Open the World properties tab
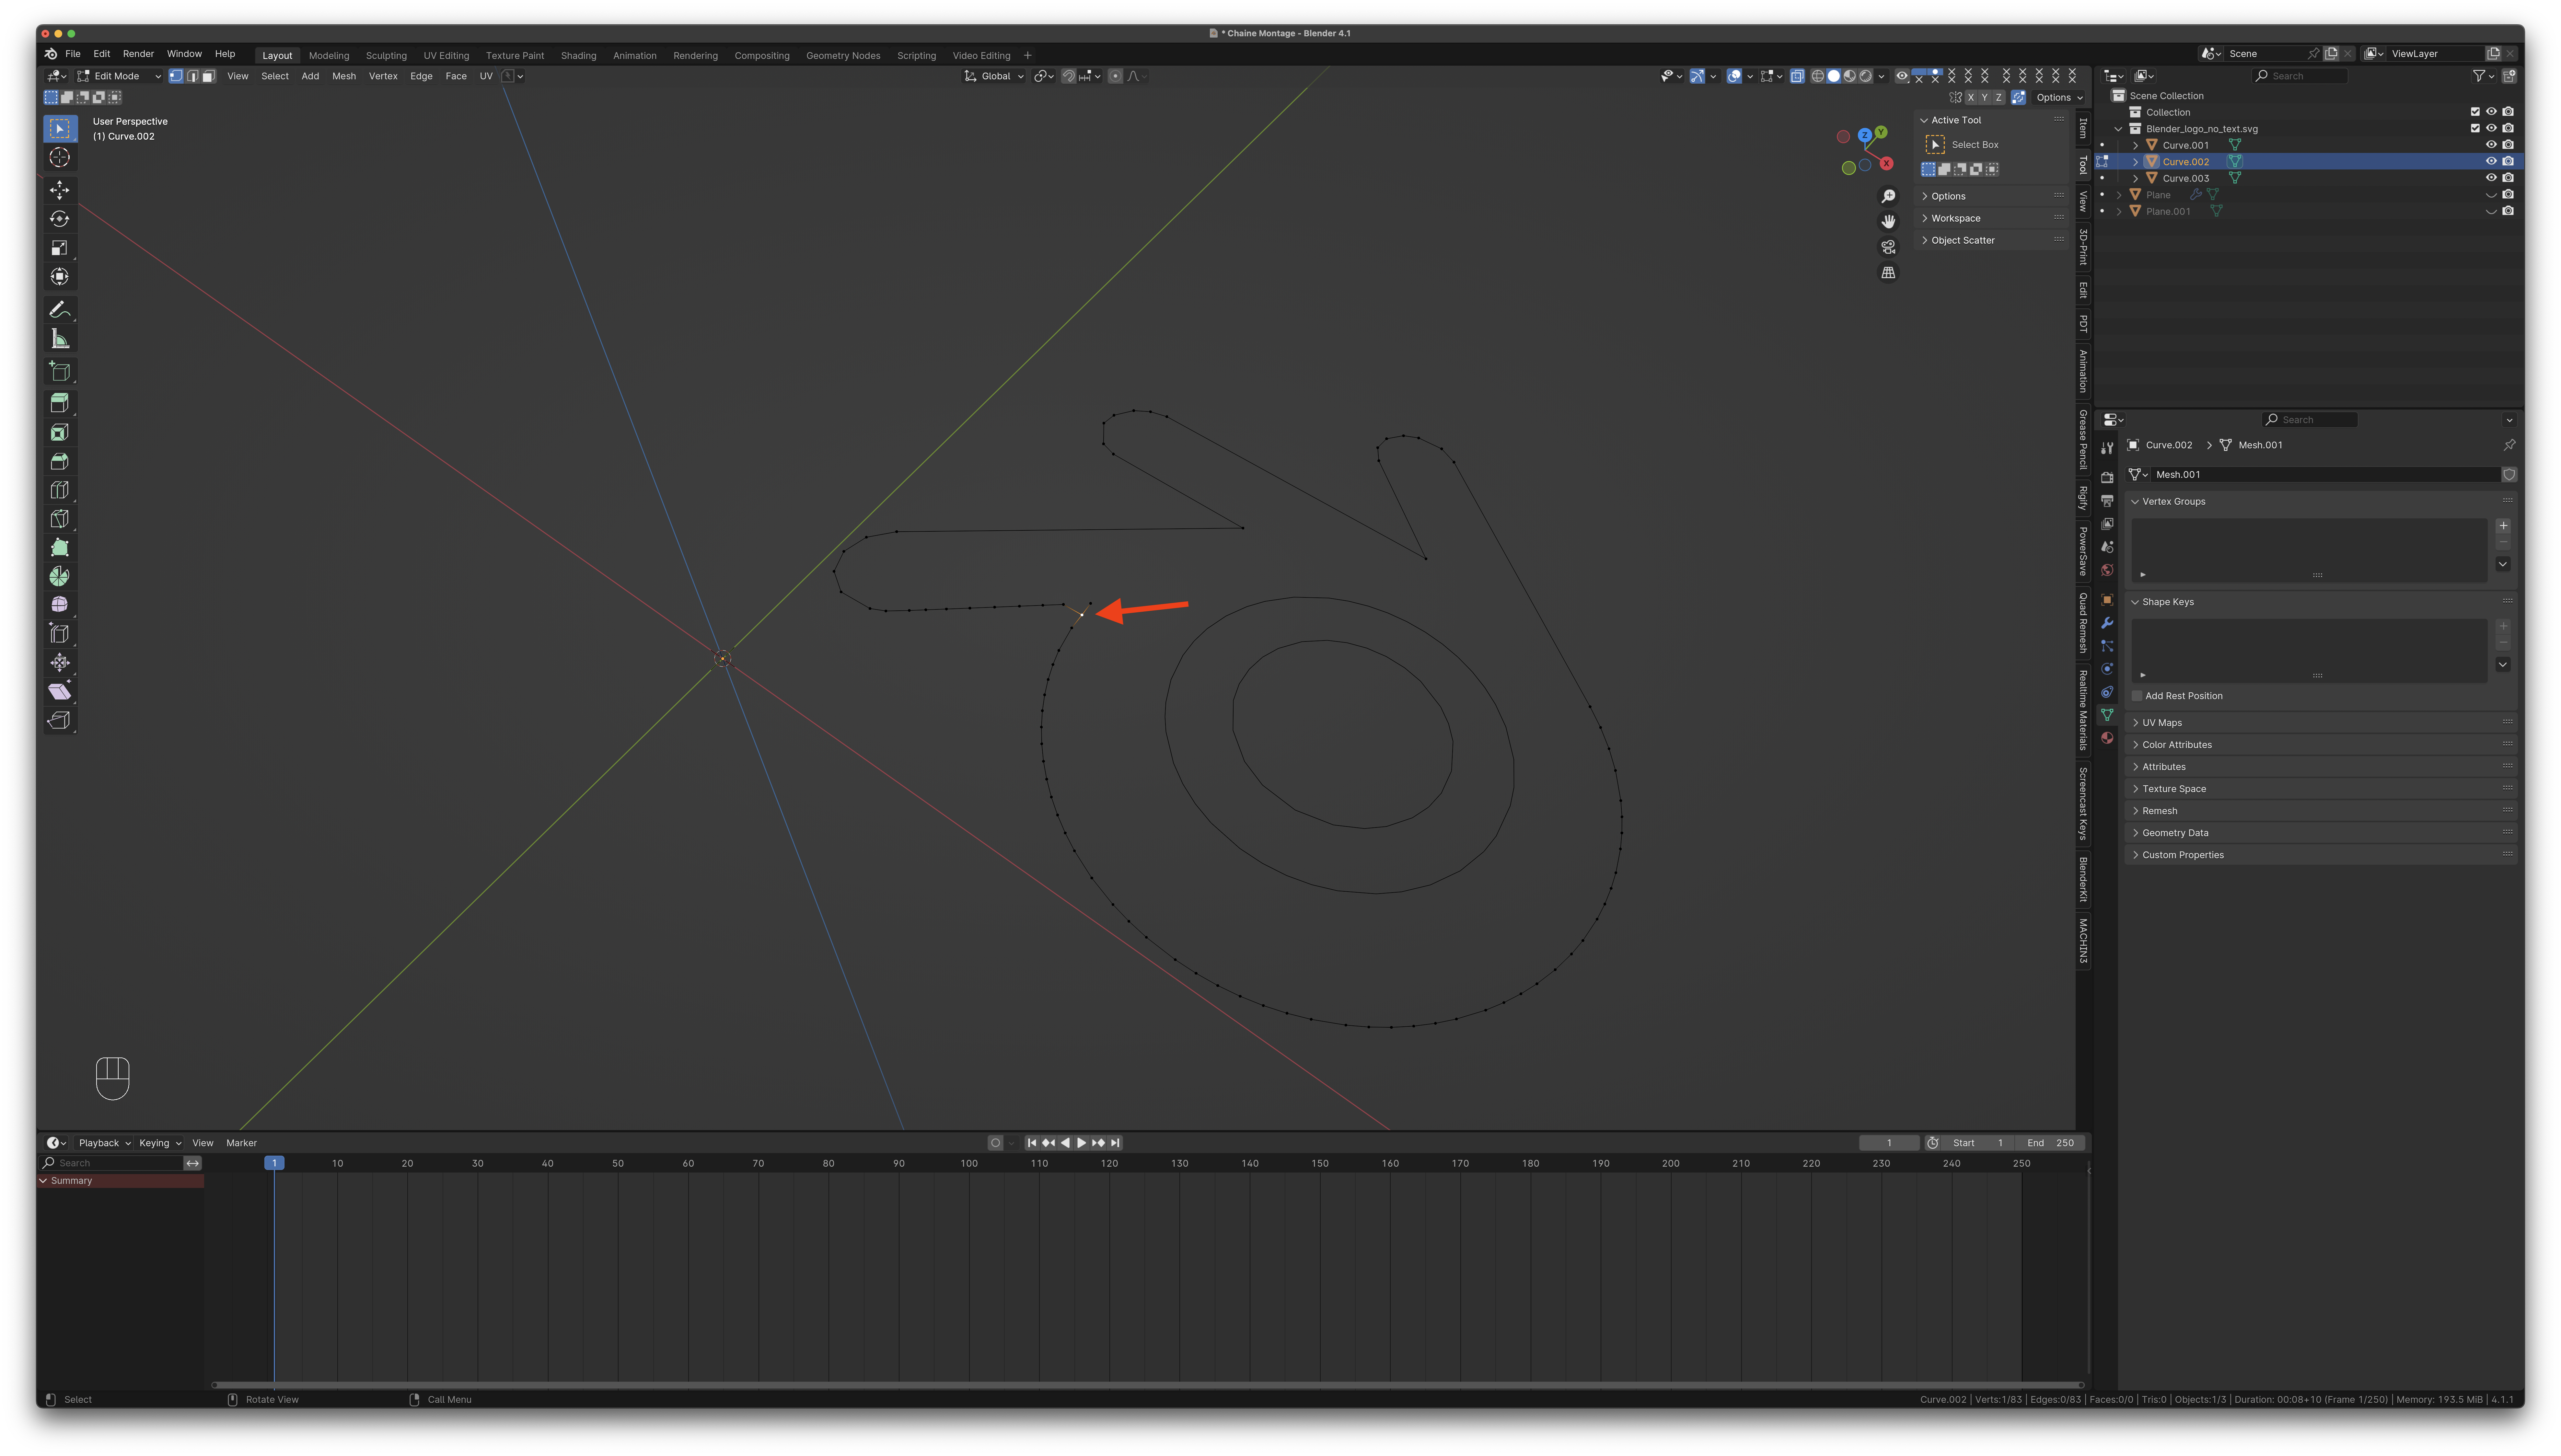Screen dimensions: 2561x1456 pos(2107,570)
